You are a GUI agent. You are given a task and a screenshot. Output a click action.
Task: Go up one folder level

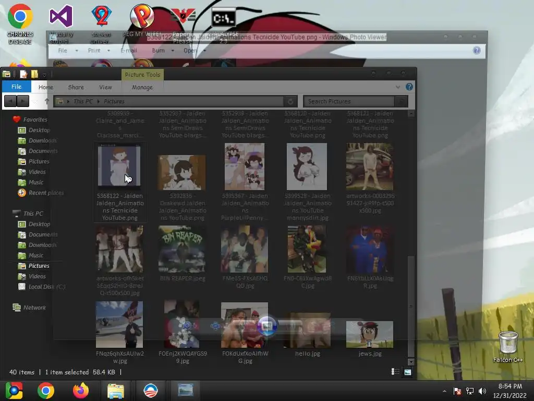[46, 101]
